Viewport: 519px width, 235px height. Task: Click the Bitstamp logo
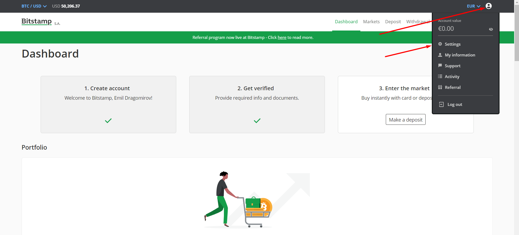(37, 21)
